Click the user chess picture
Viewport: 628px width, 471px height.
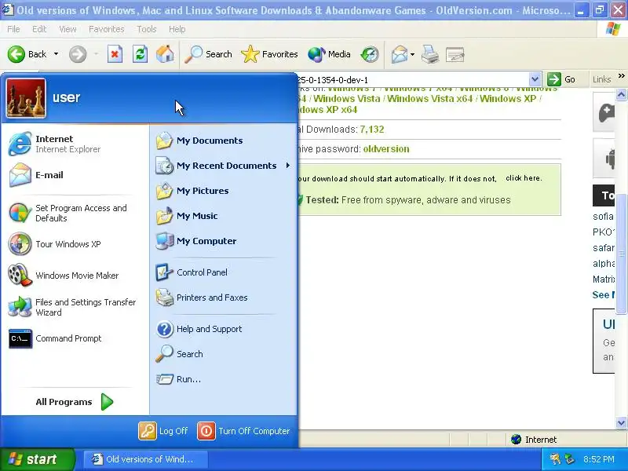click(x=26, y=97)
